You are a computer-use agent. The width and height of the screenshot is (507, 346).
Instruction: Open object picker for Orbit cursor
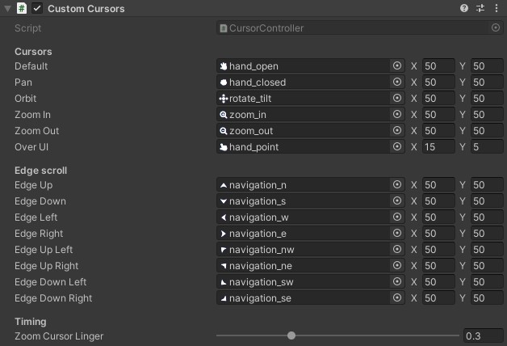coord(397,98)
